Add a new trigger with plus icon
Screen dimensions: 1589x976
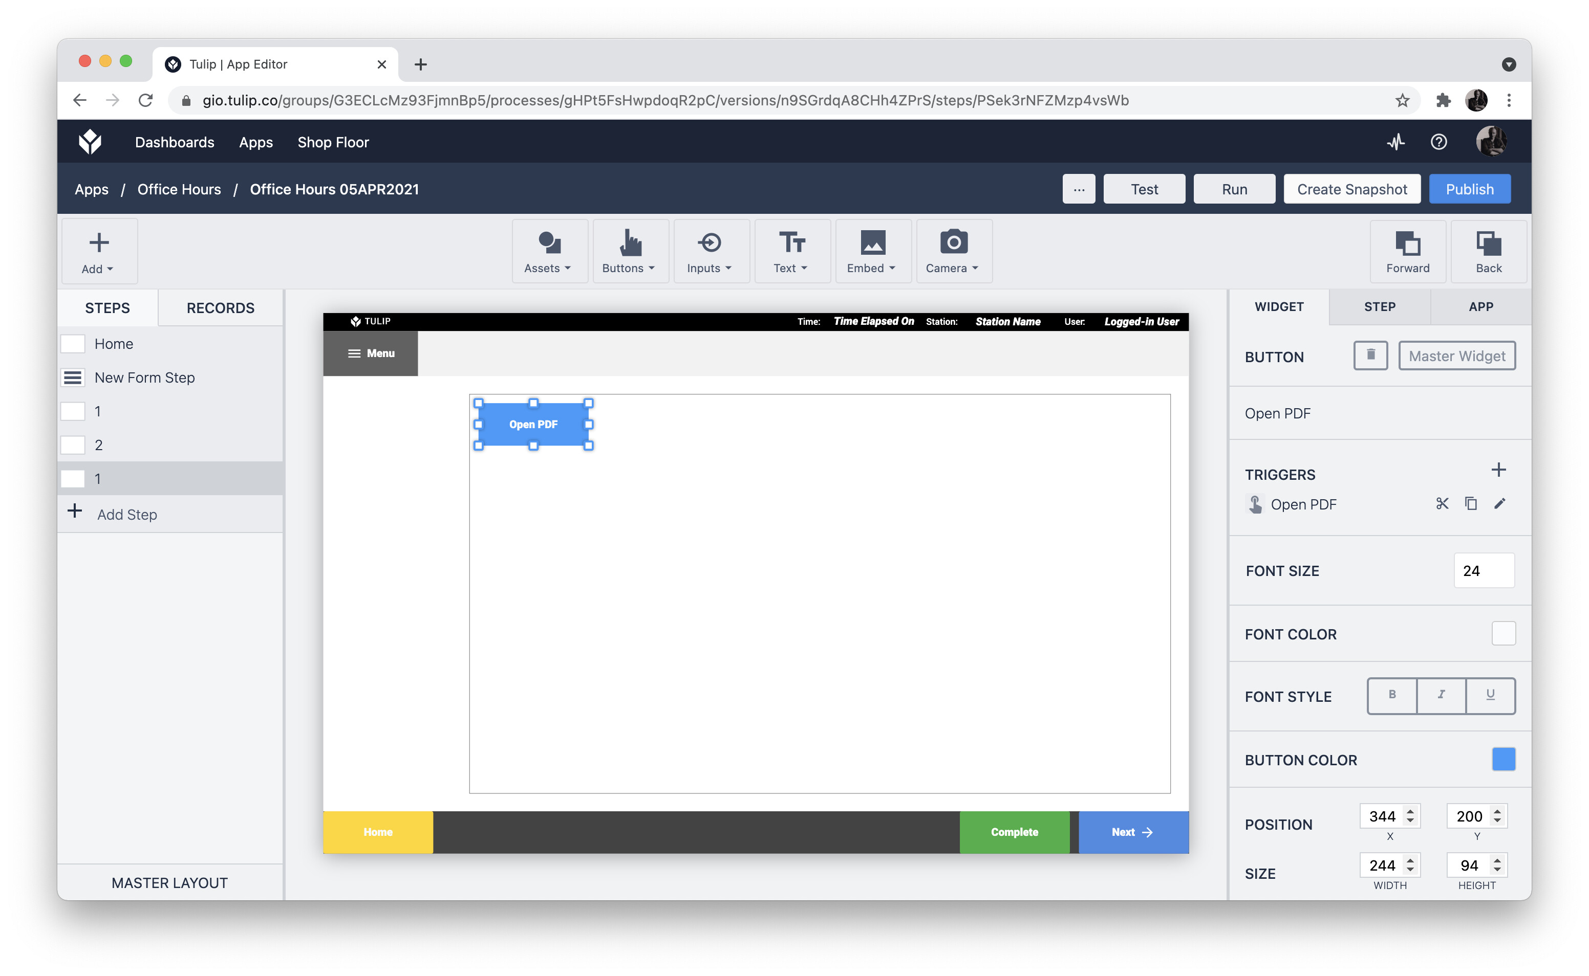1498,470
